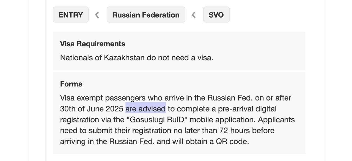Click the chevron before SVO
The image size is (352, 161).
click(194, 15)
